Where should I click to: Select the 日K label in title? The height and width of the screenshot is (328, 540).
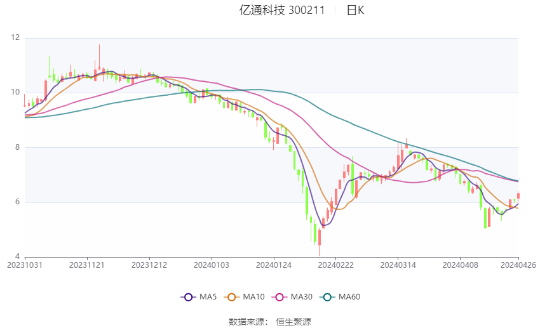355,10
